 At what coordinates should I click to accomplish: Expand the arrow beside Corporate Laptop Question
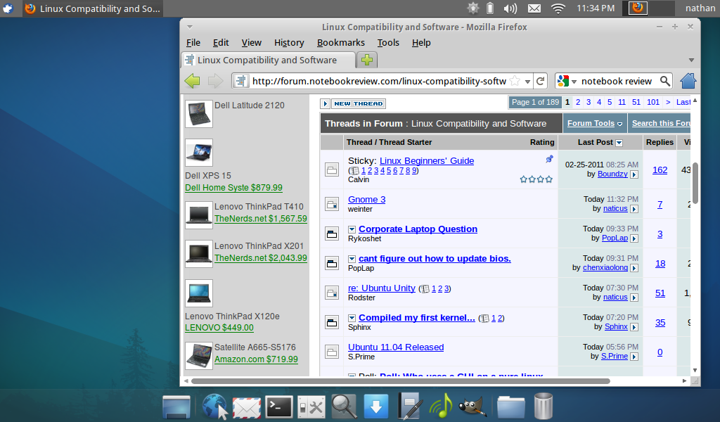(x=352, y=229)
